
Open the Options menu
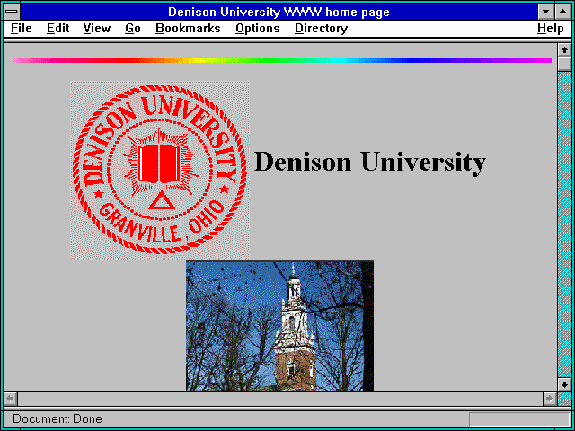tap(258, 29)
